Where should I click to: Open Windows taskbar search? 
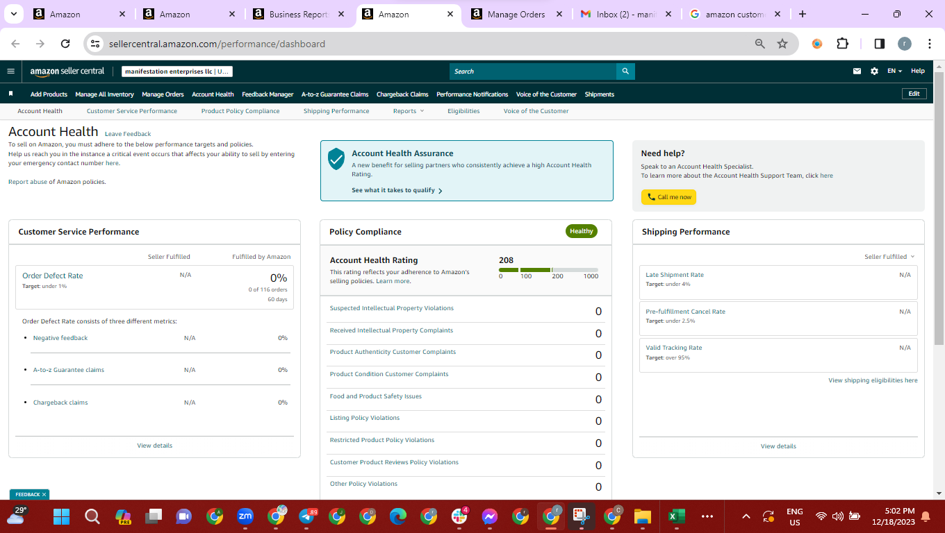point(92,516)
